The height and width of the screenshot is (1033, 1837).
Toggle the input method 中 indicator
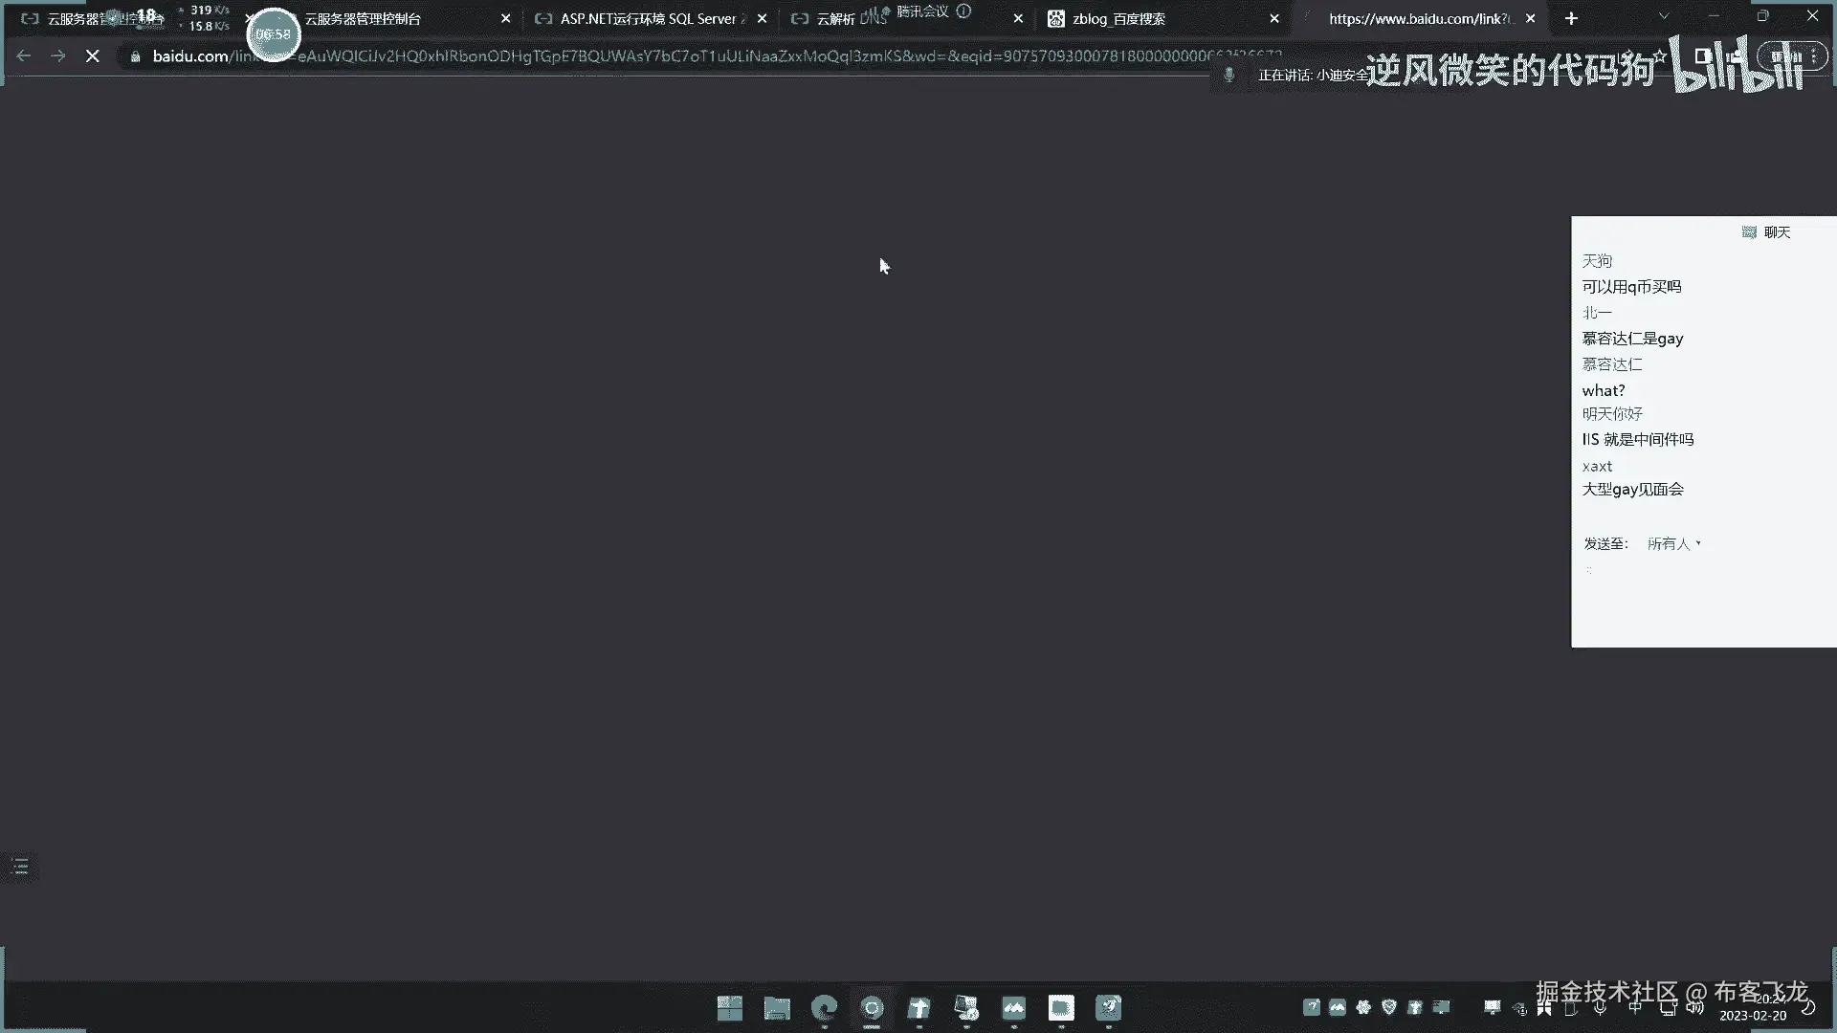[1635, 1007]
